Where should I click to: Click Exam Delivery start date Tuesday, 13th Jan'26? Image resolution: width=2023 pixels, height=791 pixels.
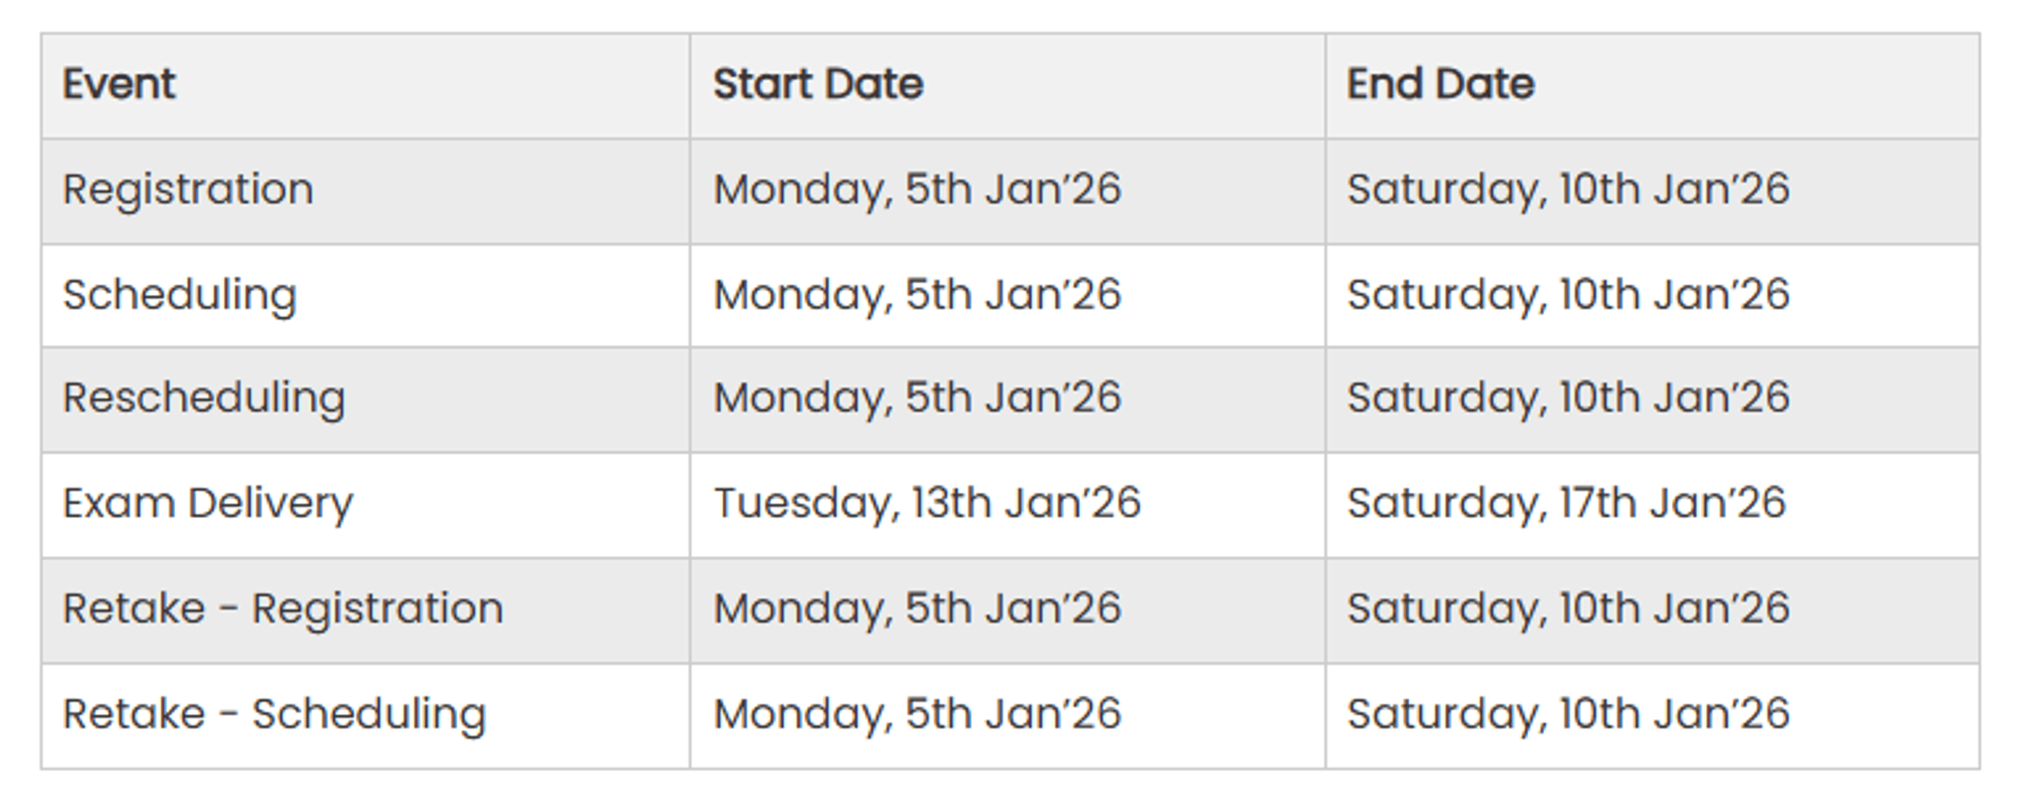926,503
